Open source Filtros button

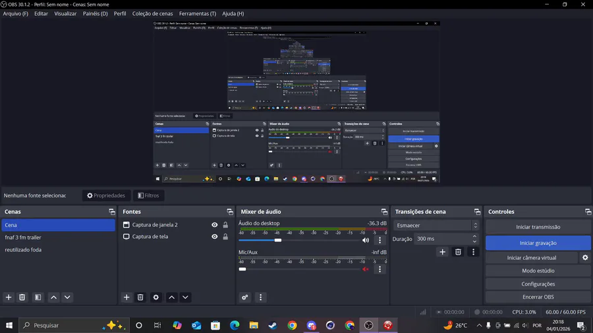[x=148, y=195]
